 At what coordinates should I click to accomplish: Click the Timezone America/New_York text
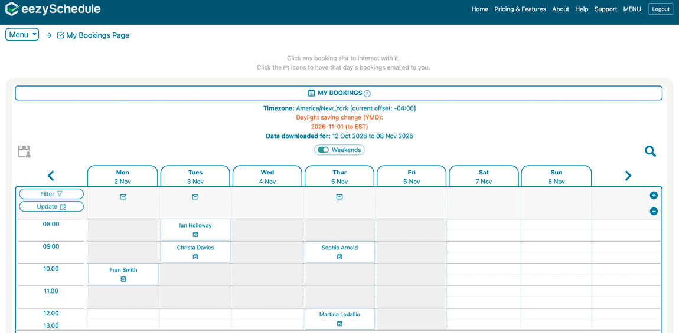pyautogui.click(x=339, y=108)
